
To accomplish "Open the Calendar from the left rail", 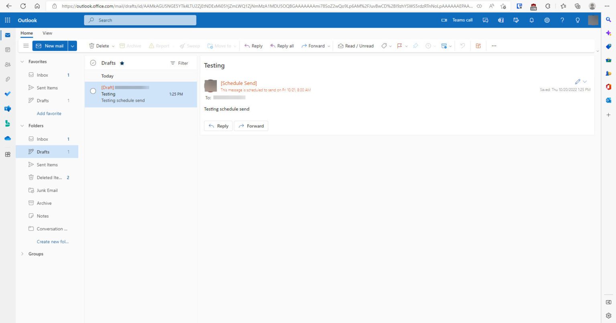I will (x=7, y=50).
